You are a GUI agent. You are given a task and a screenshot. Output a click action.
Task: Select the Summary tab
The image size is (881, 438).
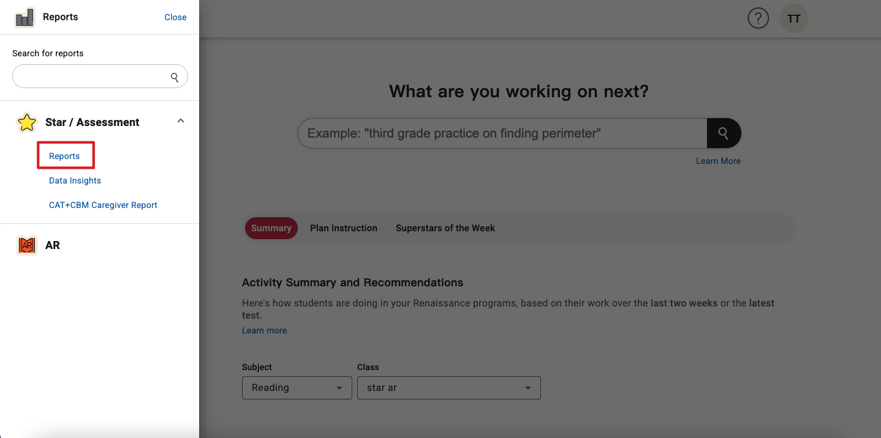coord(271,228)
